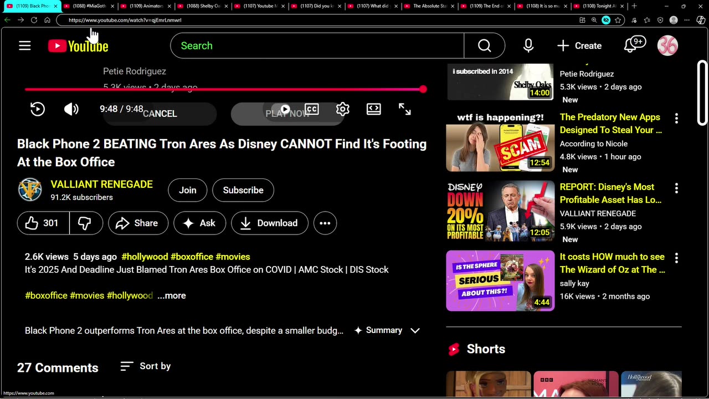Open the SCAM Predatory New Apps thumbnail
Image resolution: width=709 pixels, height=399 pixels.
click(x=500, y=141)
